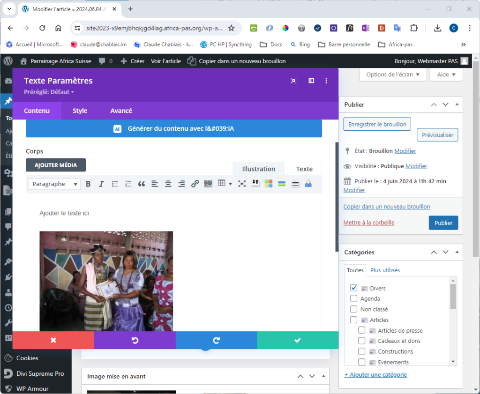Discard changes with the red X button

[x=53, y=340]
